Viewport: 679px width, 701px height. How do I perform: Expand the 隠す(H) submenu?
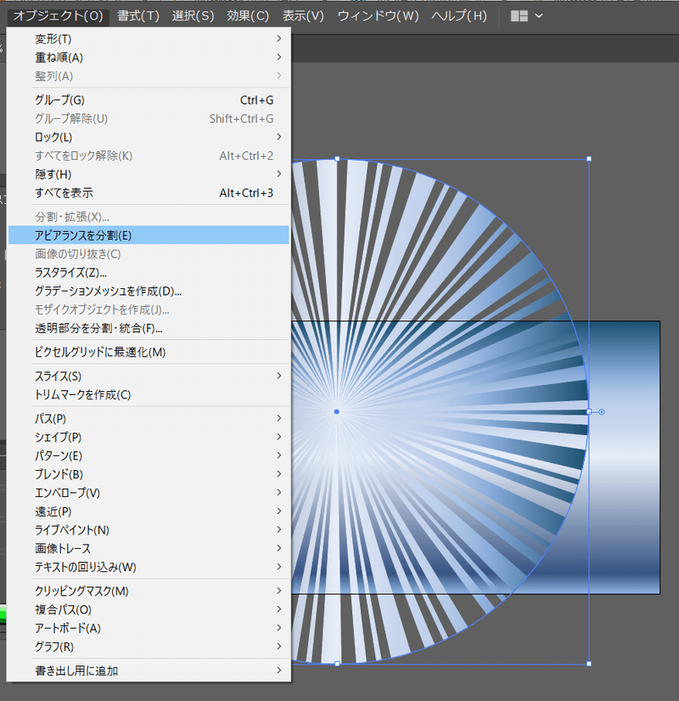149,174
